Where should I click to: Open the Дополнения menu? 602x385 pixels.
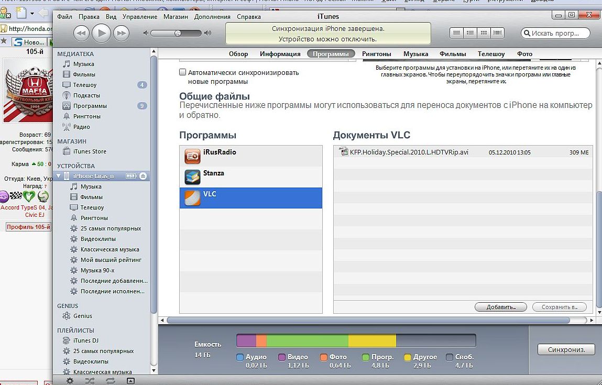coord(212,17)
